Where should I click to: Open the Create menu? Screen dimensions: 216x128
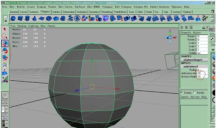(31, 6)
